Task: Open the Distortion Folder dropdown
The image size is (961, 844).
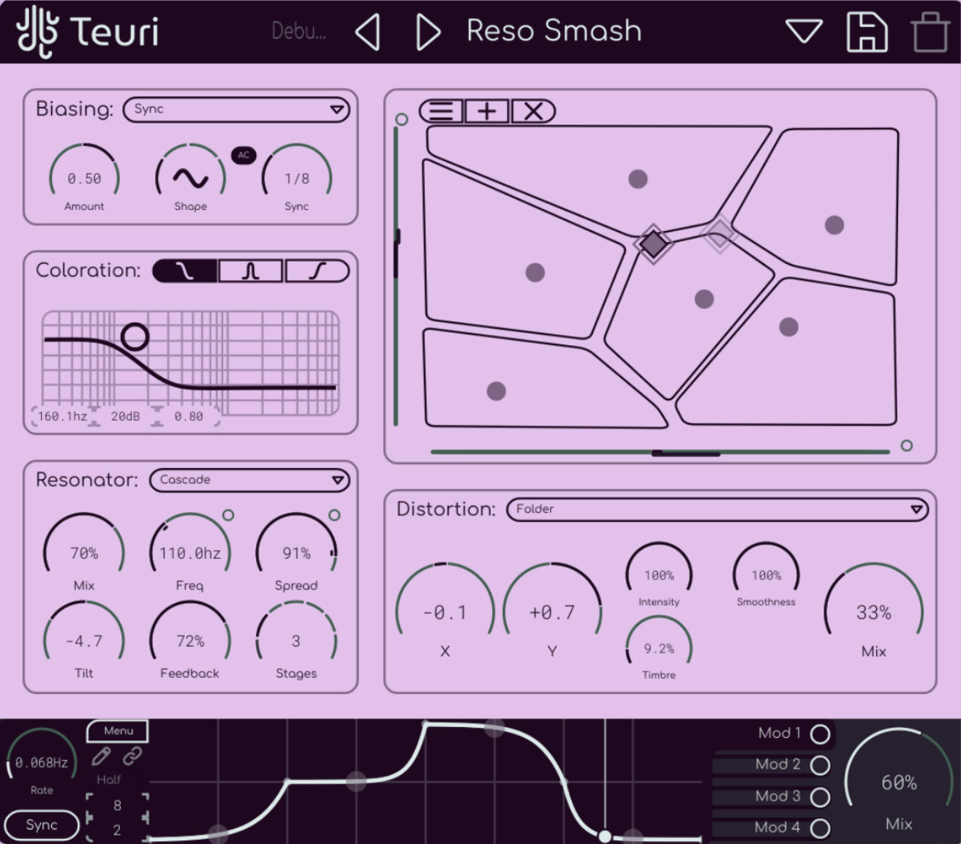Action: tap(717, 510)
